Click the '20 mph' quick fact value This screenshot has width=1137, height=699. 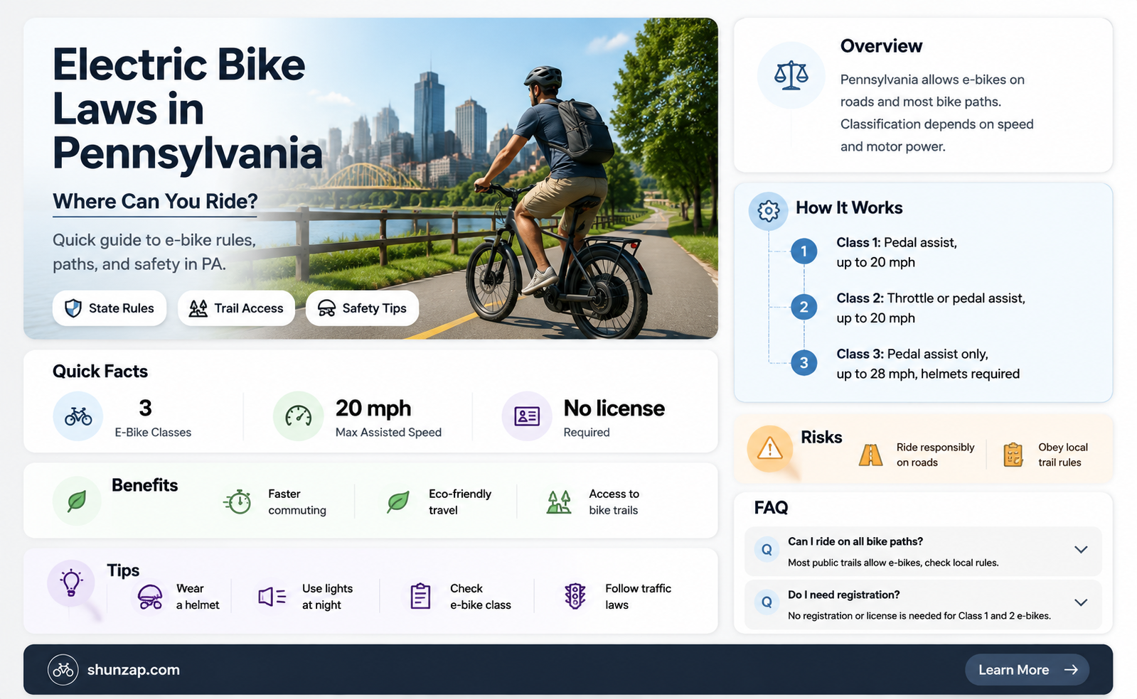[x=373, y=408]
